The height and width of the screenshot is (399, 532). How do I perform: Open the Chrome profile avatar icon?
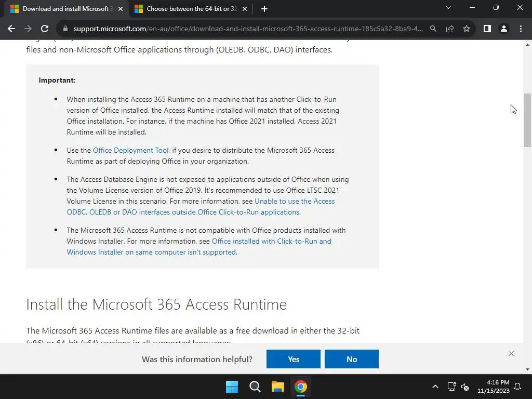504,29
